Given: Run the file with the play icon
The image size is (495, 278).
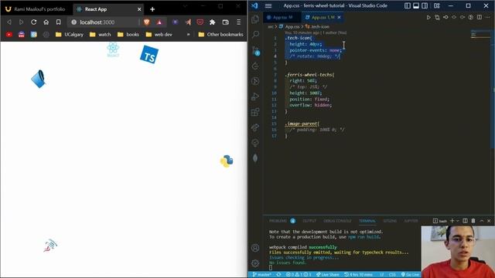Looking at the screenshot, I should (x=428, y=17).
